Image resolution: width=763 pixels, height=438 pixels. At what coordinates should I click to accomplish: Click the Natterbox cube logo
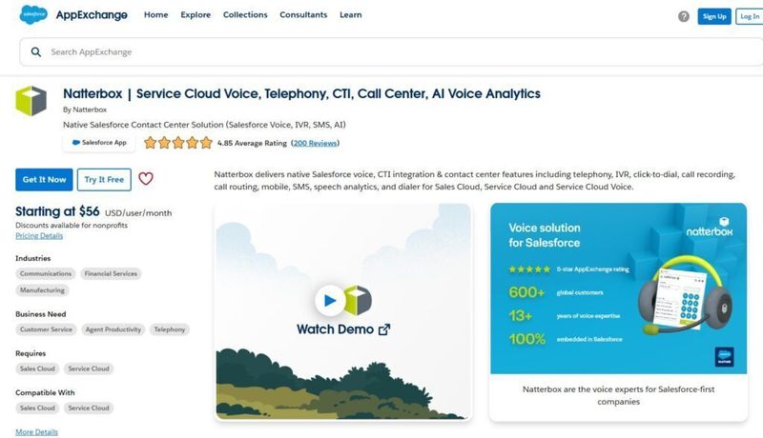pyautogui.click(x=31, y=101)
